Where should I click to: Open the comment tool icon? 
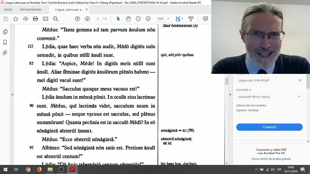[x=206, y=19]
